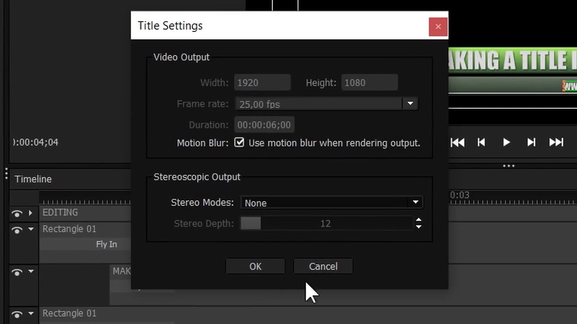The height and width of the screenshot is (324, 577).
Task: Step forward one frame
Action: tap(531, 143)
